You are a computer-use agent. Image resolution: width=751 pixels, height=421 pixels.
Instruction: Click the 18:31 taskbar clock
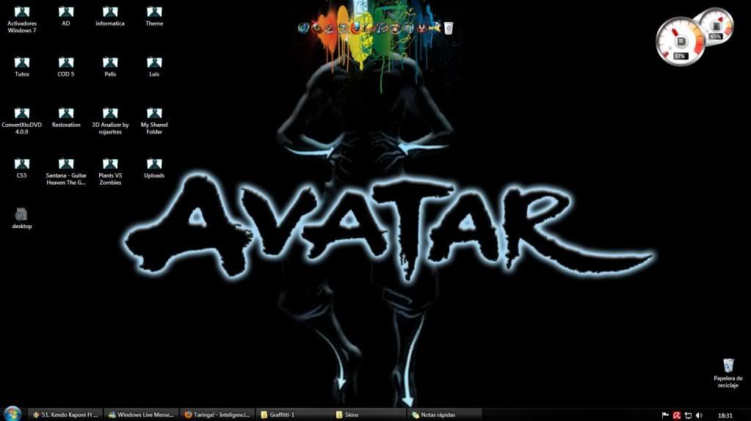pos(725,415)
